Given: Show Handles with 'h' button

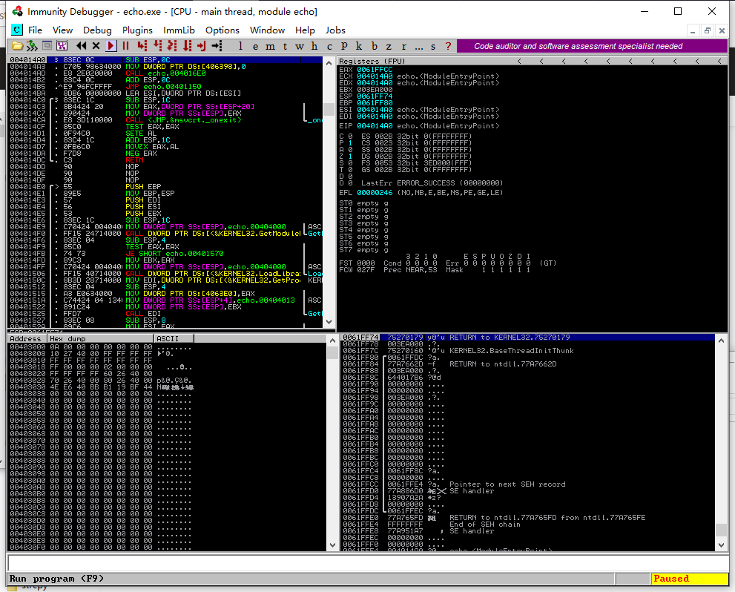Looking at the screenshot, I should pos(314,46).
